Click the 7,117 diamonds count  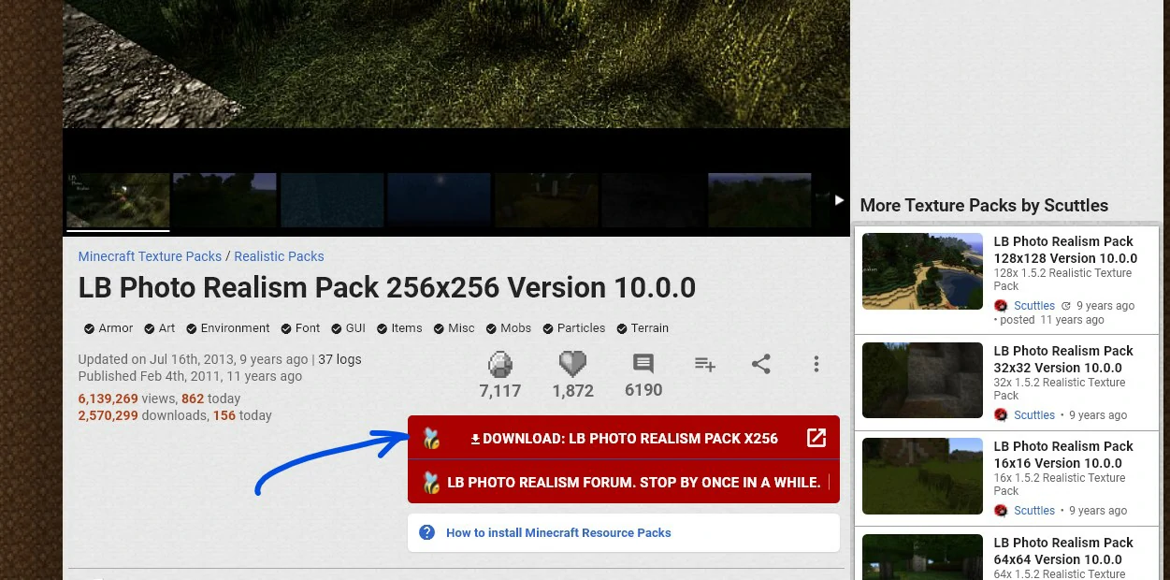500,391
